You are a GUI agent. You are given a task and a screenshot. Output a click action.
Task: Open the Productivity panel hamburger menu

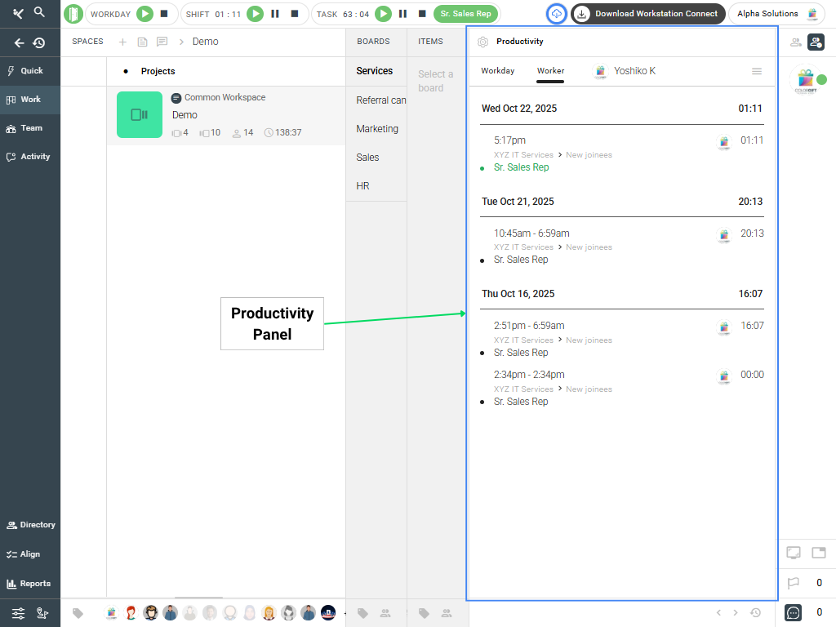[x=757, y=71]
